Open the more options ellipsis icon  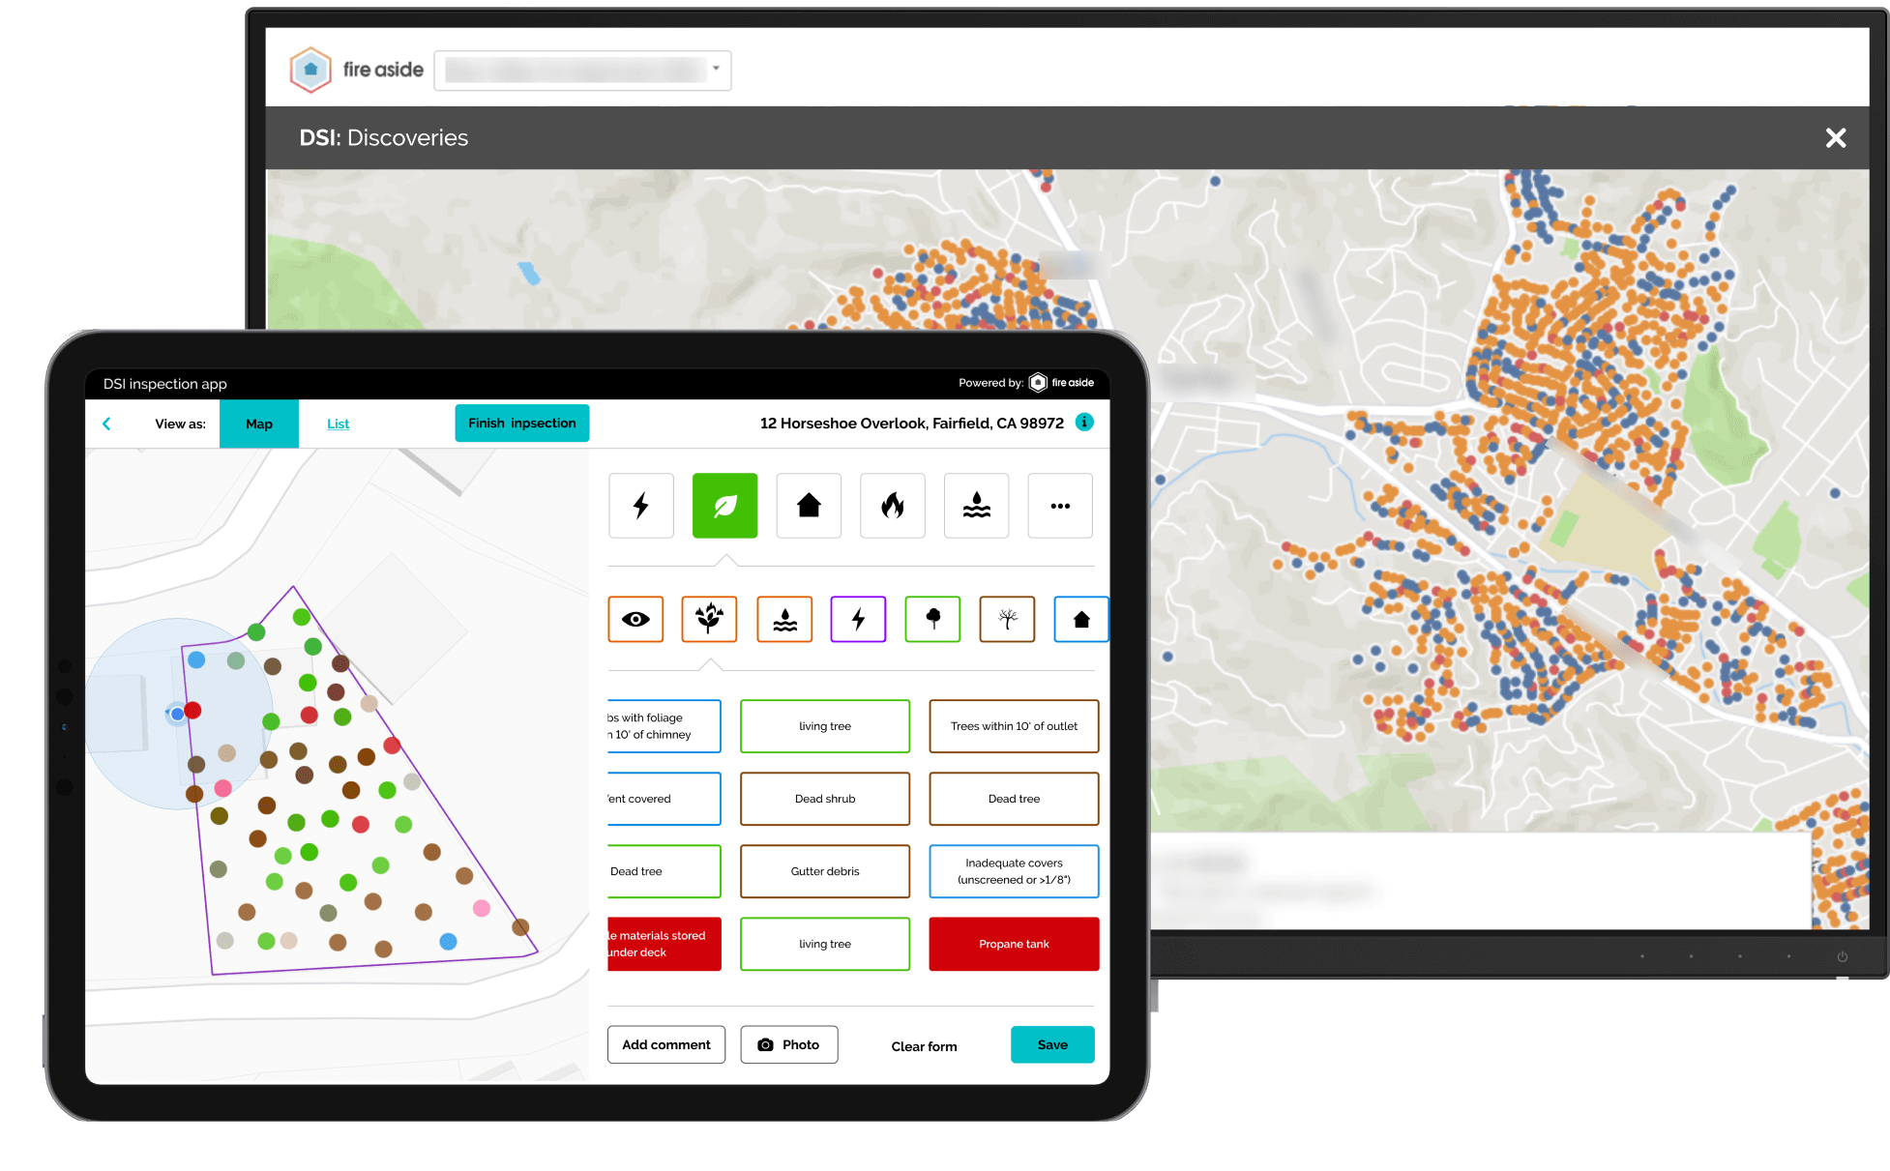[x=1060, y=506]
